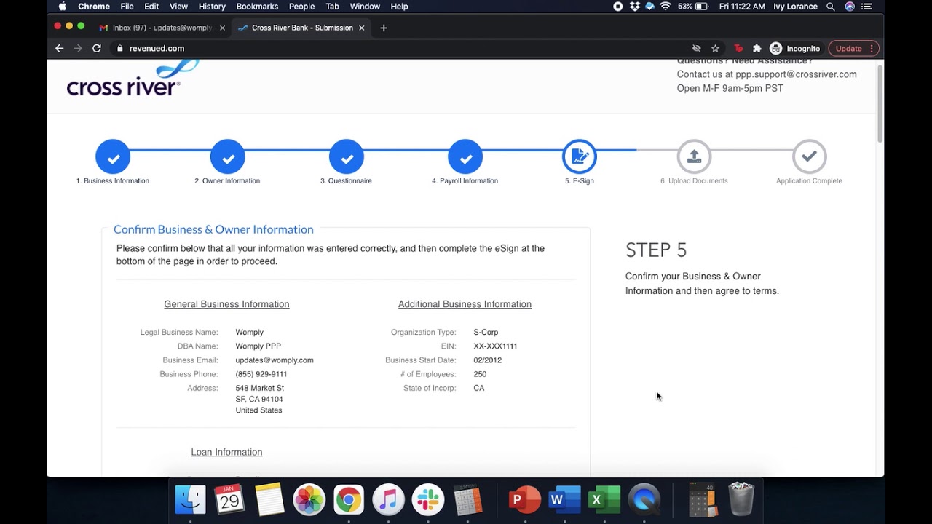Open Photos from the dock
The image size is (932, 524).
[309, 500]
